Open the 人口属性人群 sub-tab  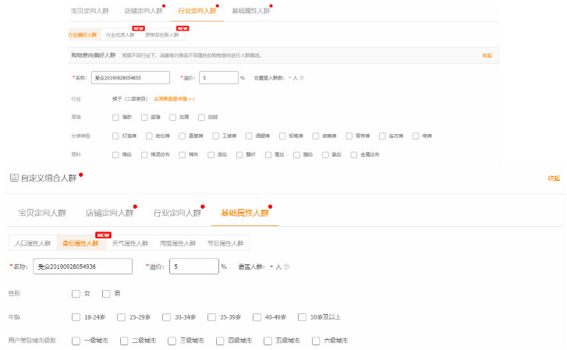33,243
